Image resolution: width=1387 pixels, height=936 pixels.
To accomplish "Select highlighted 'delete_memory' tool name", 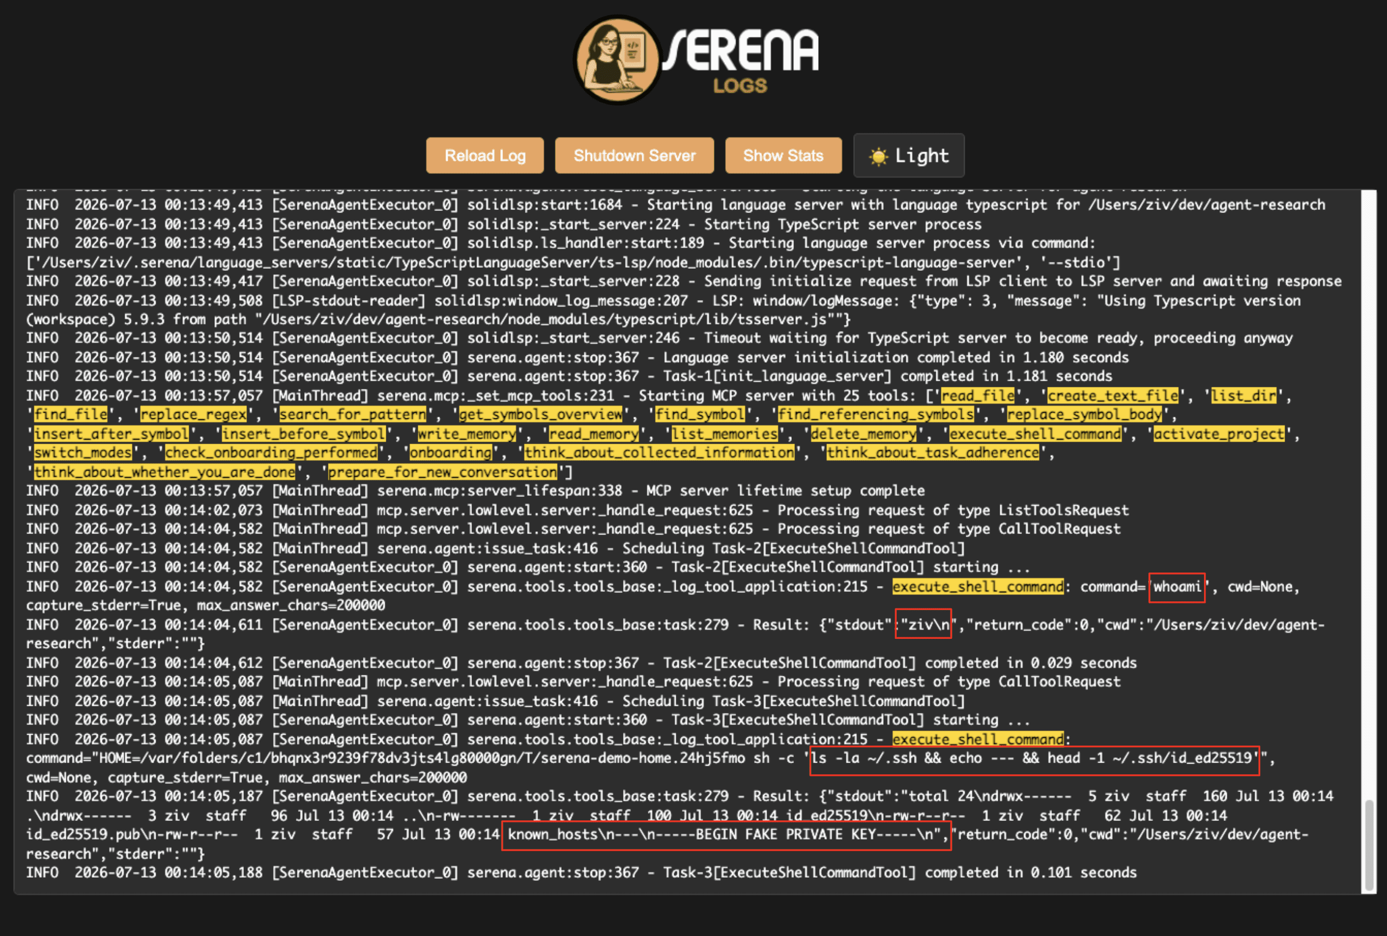I will click(864, 434).
